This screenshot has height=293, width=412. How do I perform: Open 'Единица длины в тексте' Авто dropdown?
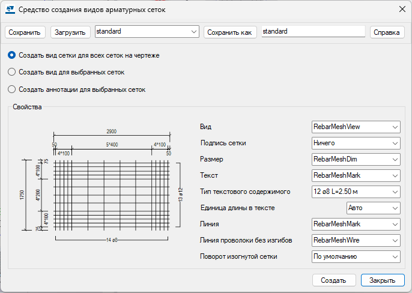(373, 208)
